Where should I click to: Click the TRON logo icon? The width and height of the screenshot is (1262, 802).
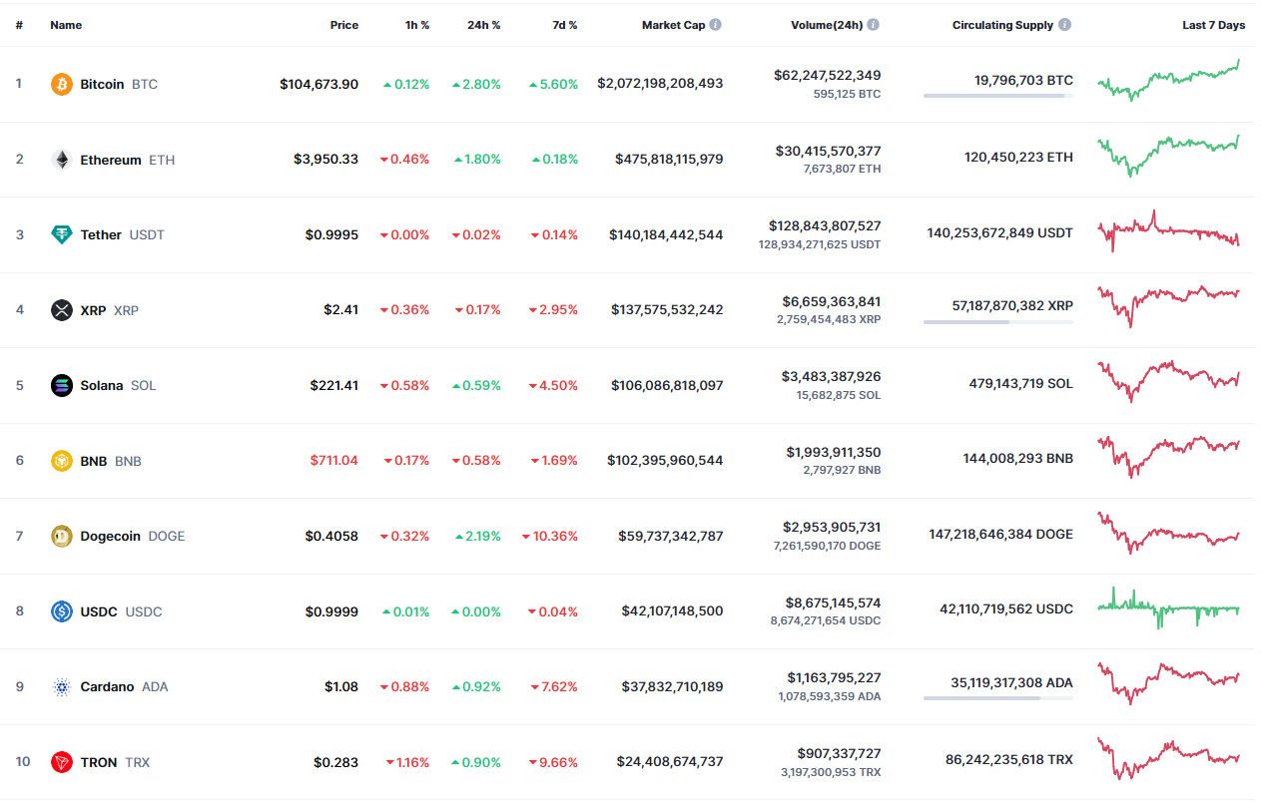point(62,762)
